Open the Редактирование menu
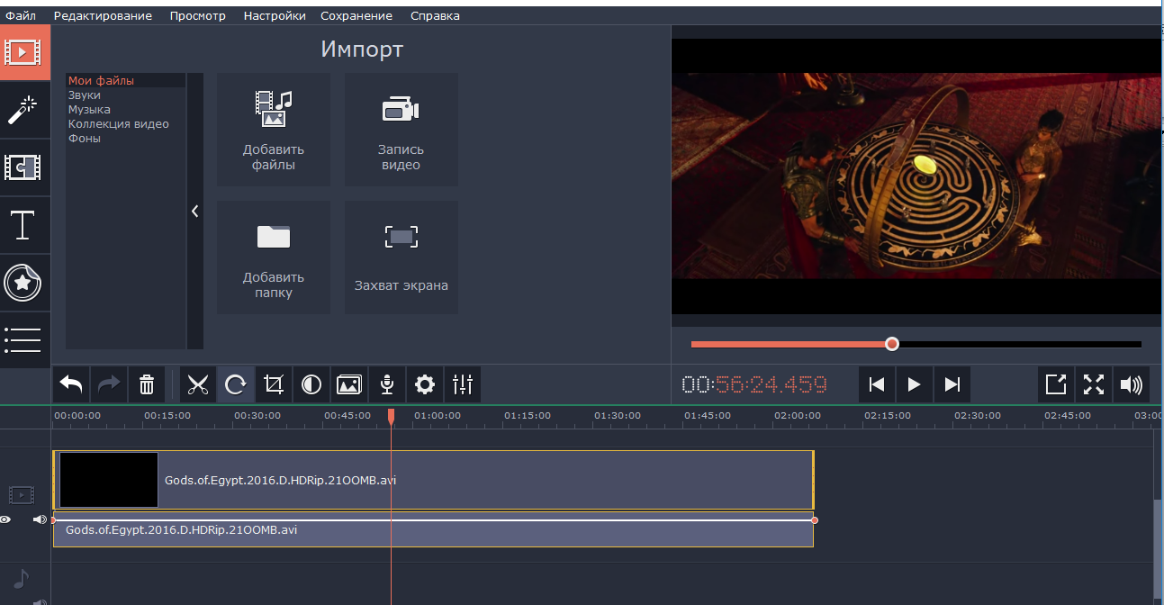1164x605 pixels. click(x=103, y=15)
